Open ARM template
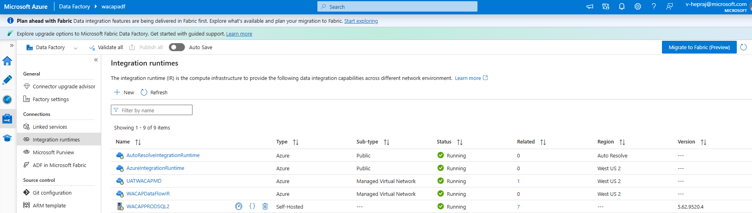 (x=44, y=205)
